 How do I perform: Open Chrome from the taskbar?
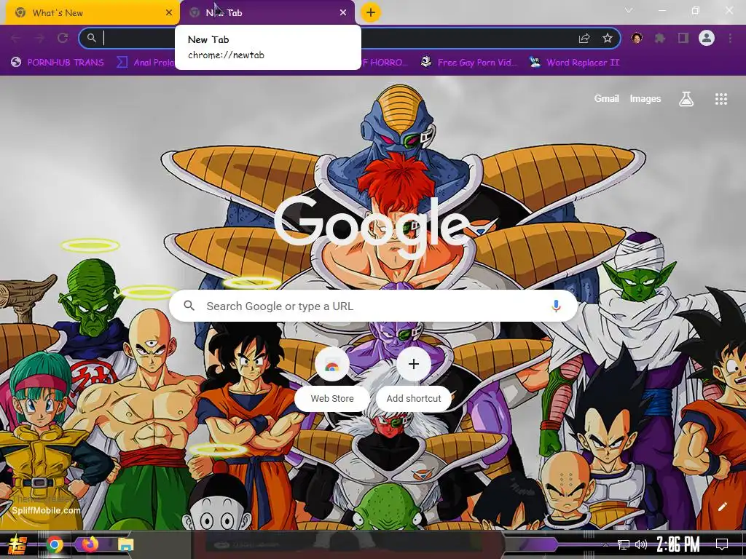point(55,544)
